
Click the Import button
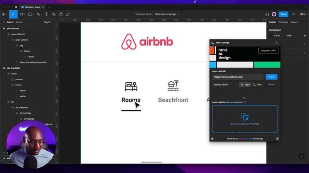click(x=271, y=77)
